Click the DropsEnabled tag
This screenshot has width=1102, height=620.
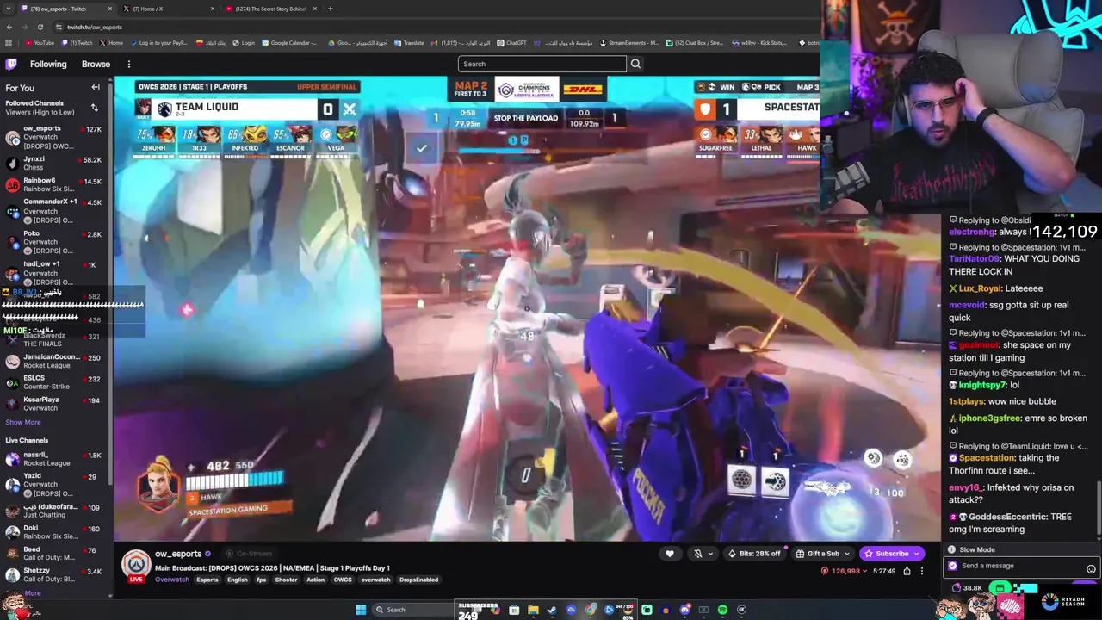[418, 580]
